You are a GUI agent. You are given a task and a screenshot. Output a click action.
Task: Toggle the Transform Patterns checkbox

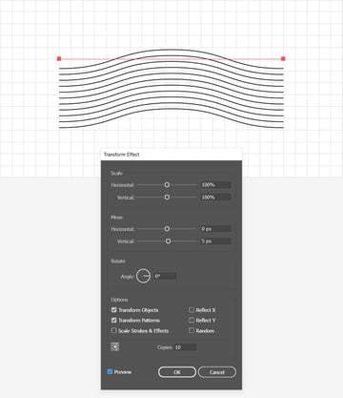coord(113,320)
